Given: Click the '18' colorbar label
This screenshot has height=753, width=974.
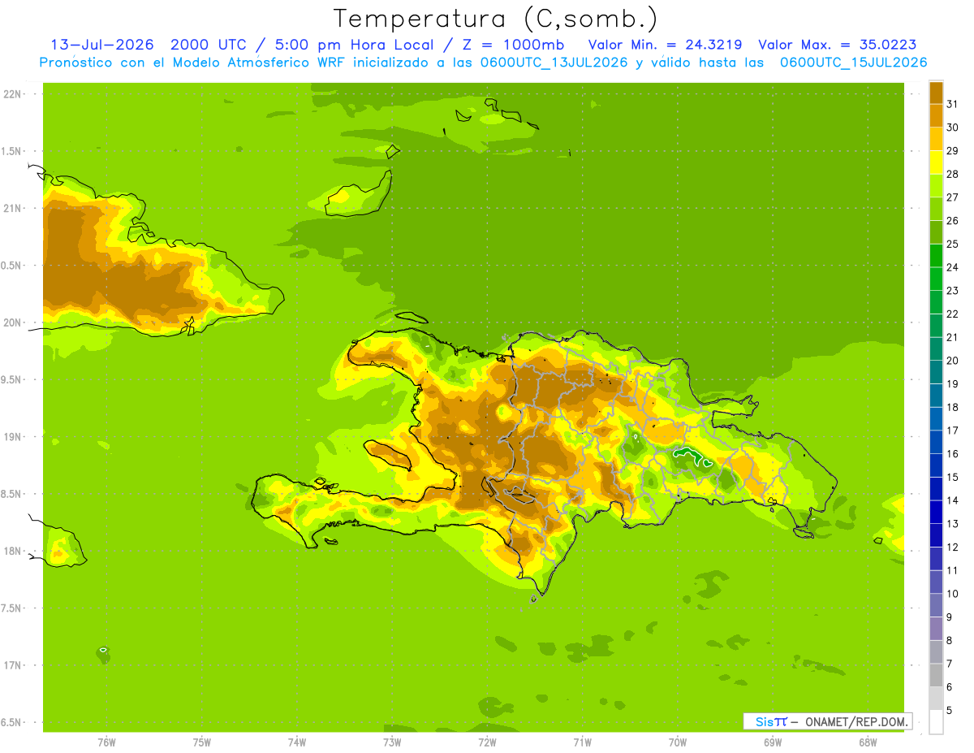Looking at the screenshot, I should pos(953,407).
